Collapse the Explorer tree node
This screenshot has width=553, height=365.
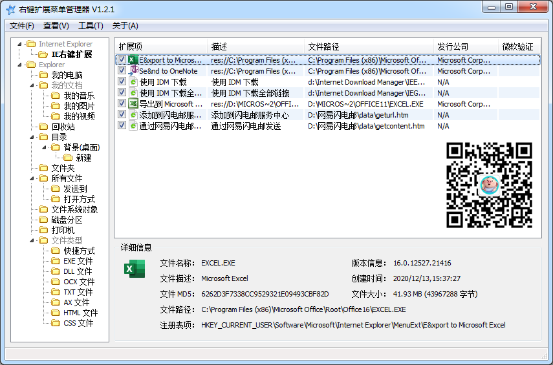pos(20,65)
